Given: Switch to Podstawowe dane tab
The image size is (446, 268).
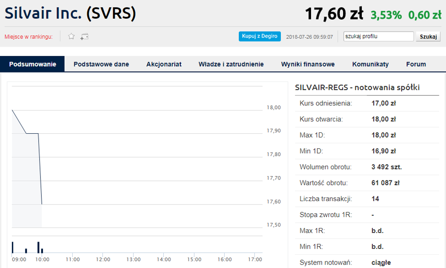Looking at the screenshot, I should coord(101,64).
